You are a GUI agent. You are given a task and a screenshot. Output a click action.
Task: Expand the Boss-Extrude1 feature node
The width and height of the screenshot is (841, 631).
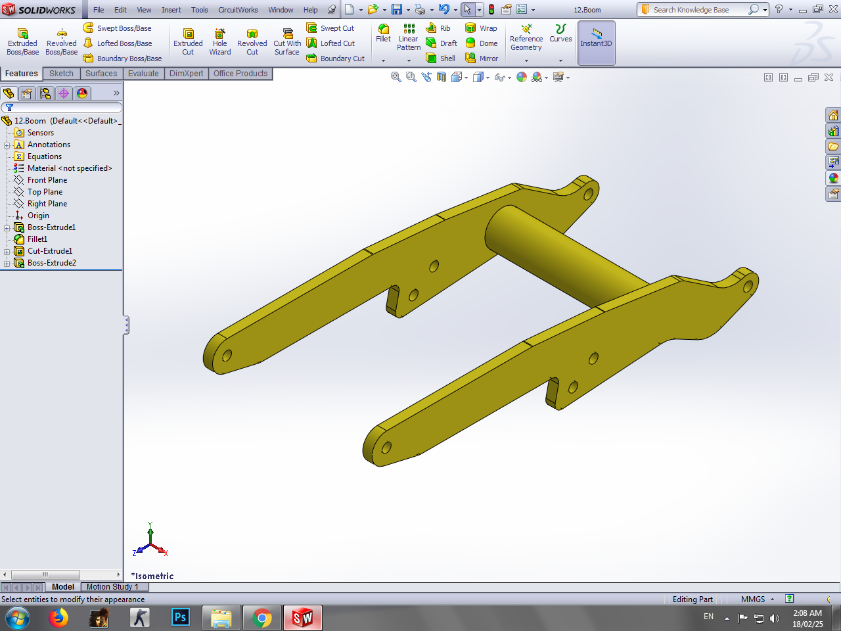click(x=7, y=227)
